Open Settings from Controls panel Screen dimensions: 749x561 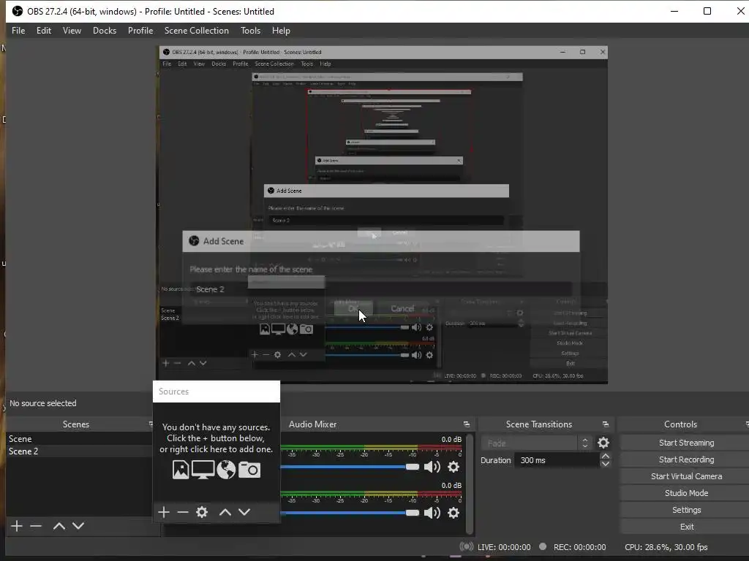click(x=686, y=510)
